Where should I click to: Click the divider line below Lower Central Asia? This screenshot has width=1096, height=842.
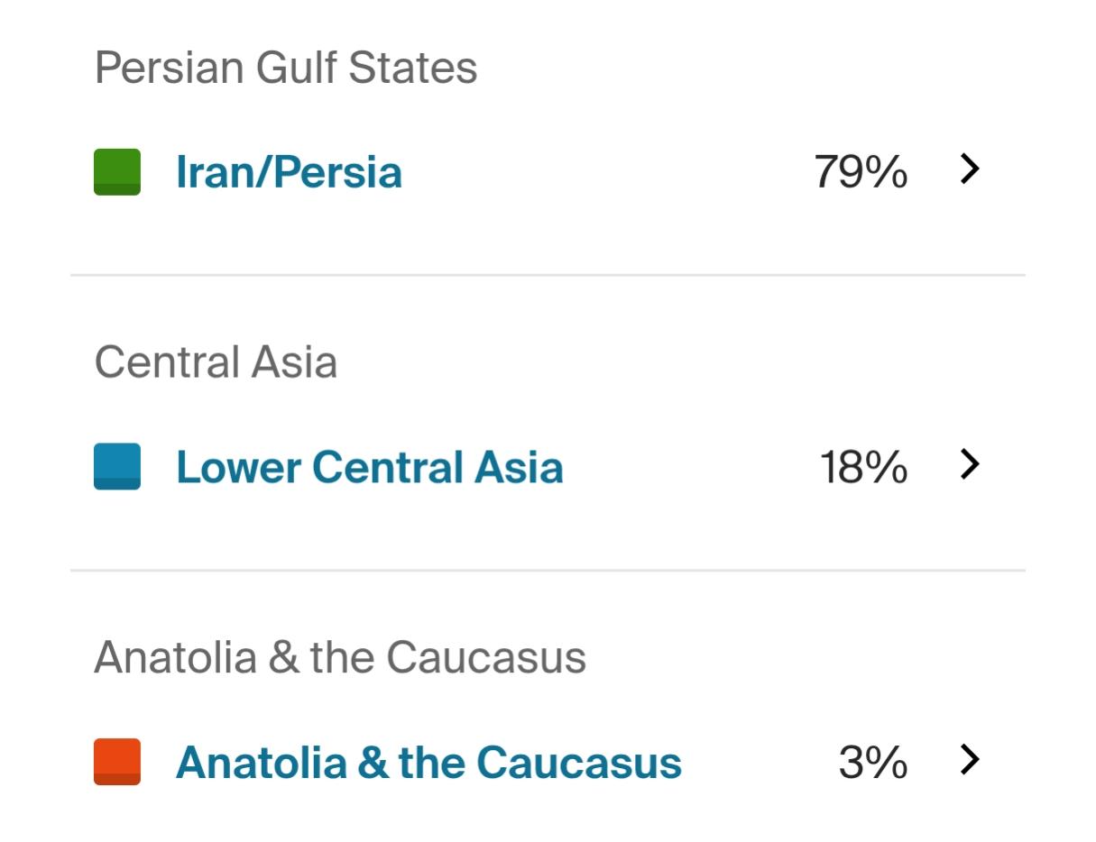tap(548, 570)
